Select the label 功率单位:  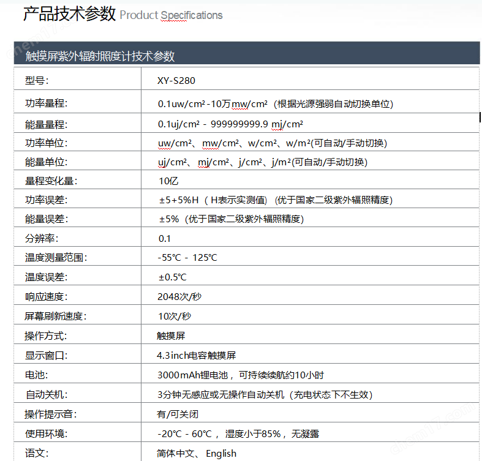[x=46, y=143]
